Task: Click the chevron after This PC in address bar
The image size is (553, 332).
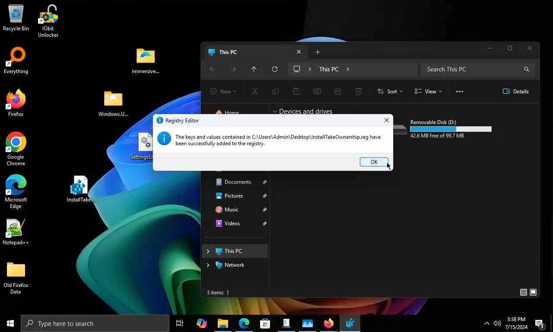Action: (x=348, y=69)
